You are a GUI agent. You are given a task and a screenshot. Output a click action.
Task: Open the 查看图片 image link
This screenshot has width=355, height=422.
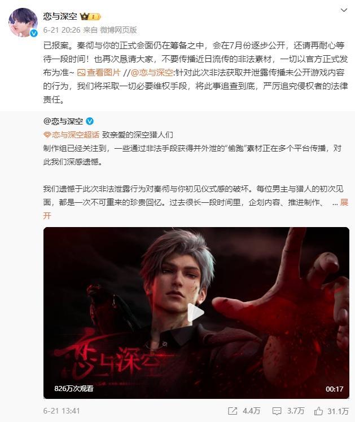pyautogui.click(x=103, y=72)
